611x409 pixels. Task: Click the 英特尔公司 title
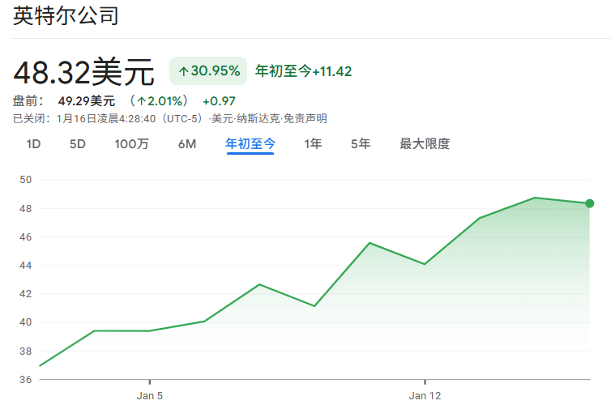[x=66, y=16]
